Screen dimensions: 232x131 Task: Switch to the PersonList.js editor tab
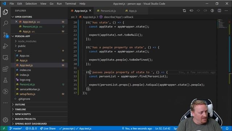108,11
